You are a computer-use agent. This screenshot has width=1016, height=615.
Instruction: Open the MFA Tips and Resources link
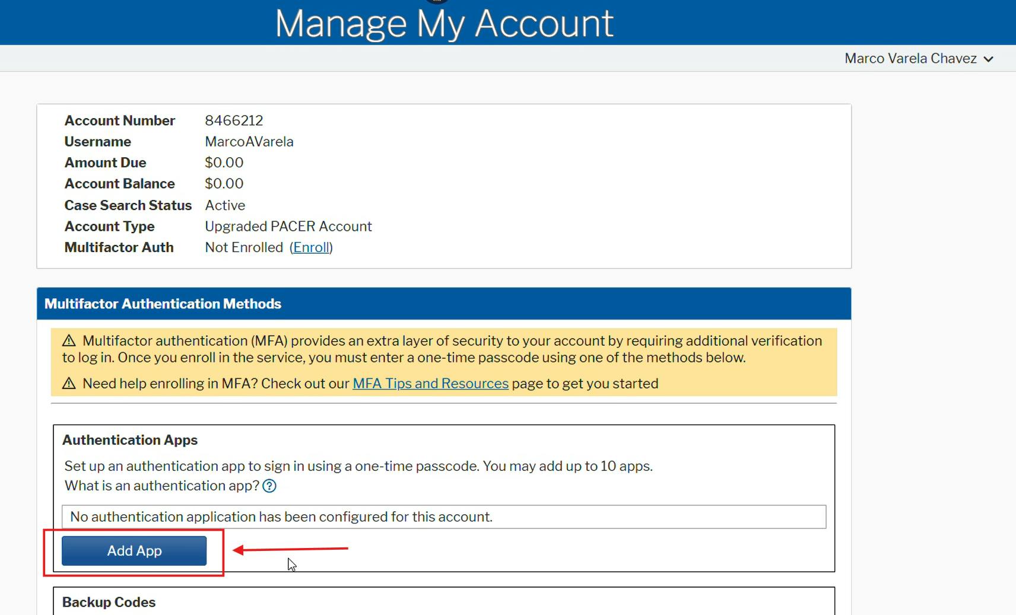[430, 384]
